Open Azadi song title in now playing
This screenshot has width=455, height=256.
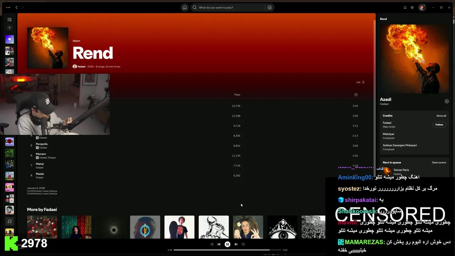tap(385, 100)
